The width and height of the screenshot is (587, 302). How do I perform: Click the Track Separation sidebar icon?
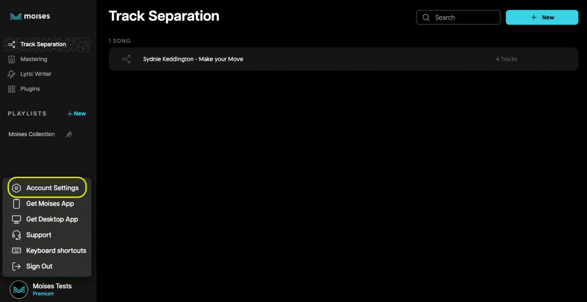(12, 44)
